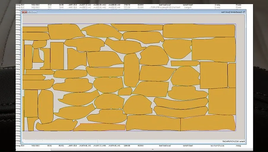268x152 pixels.
Task: Click 'plan-1' cell in top background row
Action: [218, 5]
